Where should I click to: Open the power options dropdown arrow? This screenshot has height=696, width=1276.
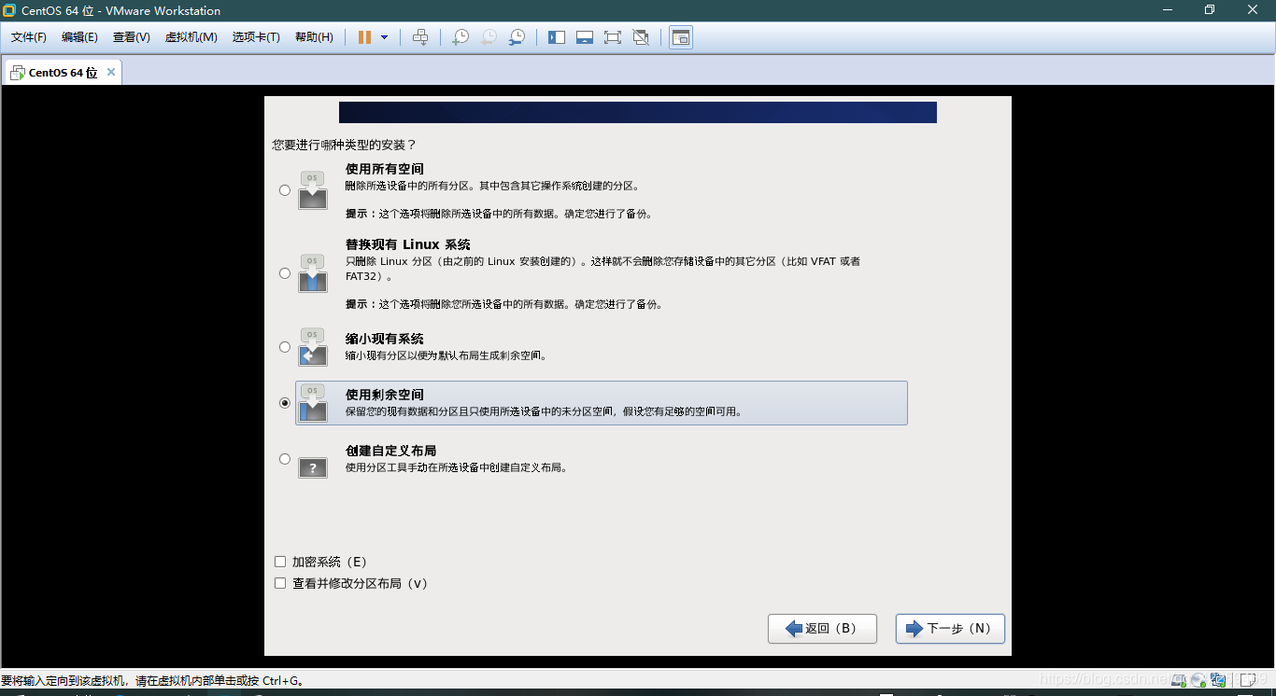pyautogui.click(x=384, y=37)
